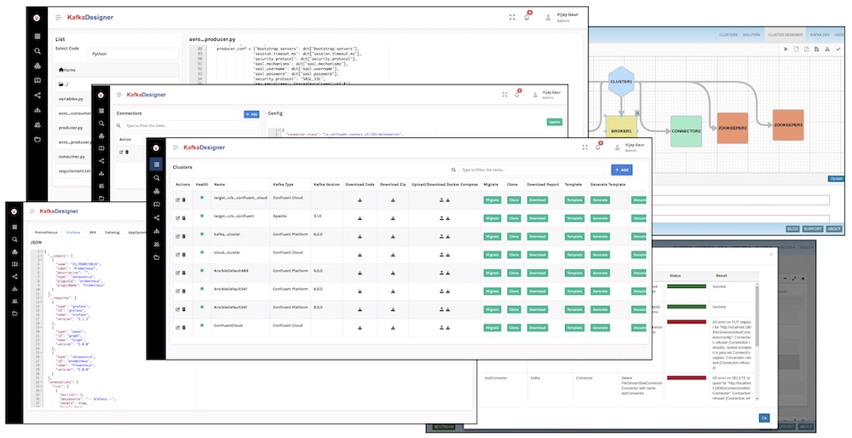Image resolution: width=852 pixels, height=438 pixels.
Task: Open the BLOG link in designer footer
Action: pyautogui.click(x=792, y=228)
